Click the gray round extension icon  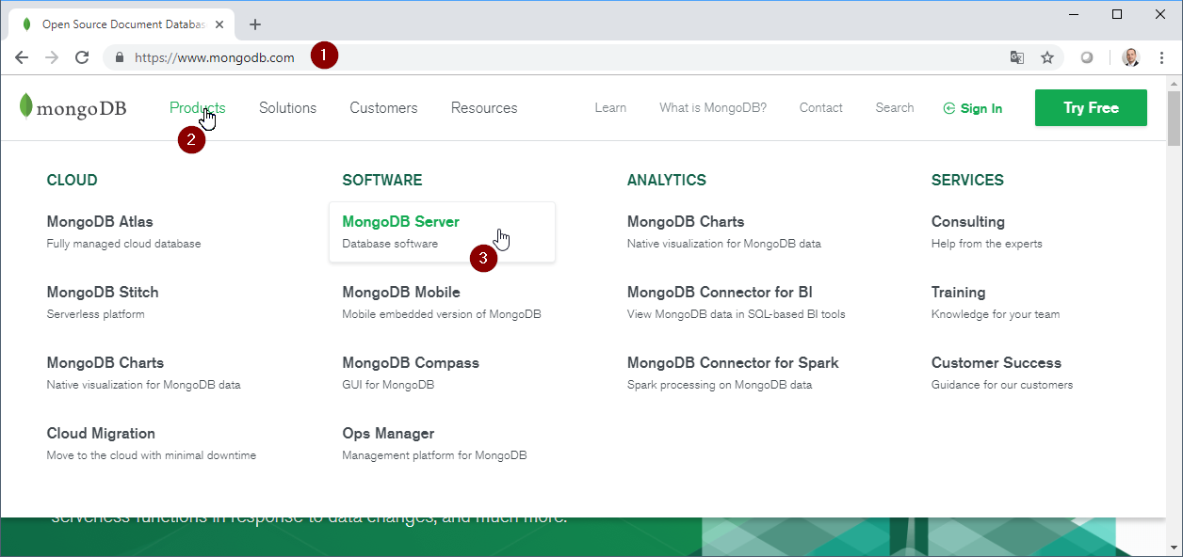coord(1087,57)
